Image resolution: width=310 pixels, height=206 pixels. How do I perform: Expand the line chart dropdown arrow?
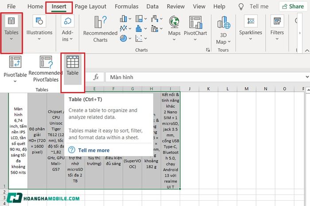click(130, 29)
